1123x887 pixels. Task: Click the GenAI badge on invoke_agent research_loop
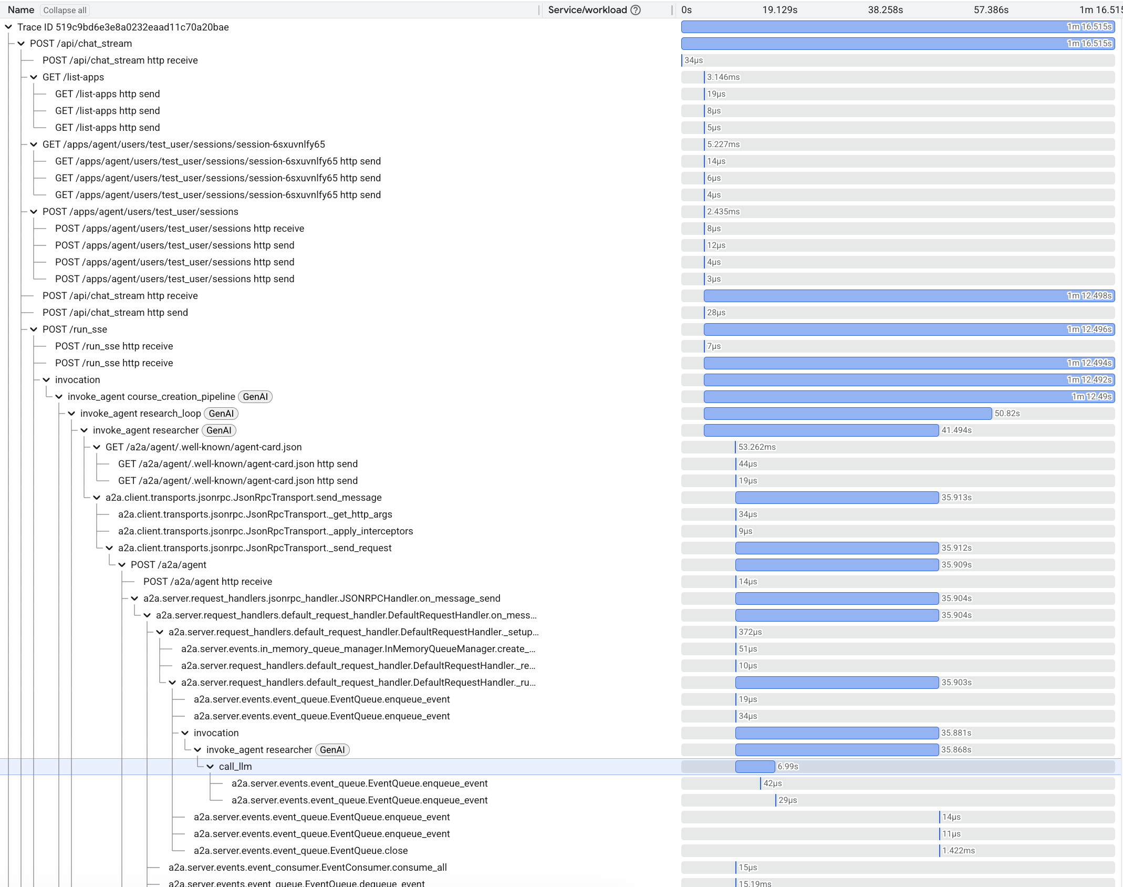[221, 414]
